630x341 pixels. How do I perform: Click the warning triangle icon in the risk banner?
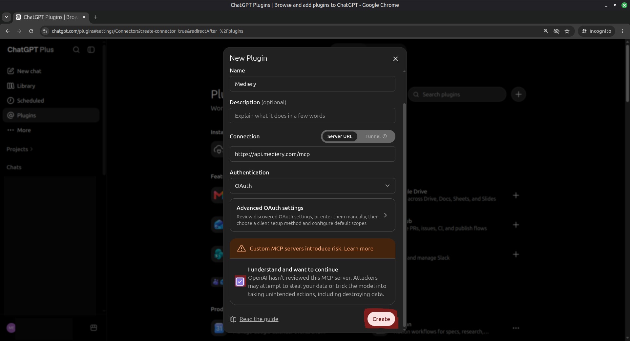(241, 249)
